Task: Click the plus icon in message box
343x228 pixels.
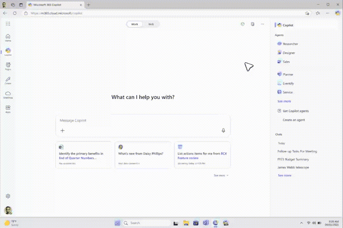Action: [63, 130]
